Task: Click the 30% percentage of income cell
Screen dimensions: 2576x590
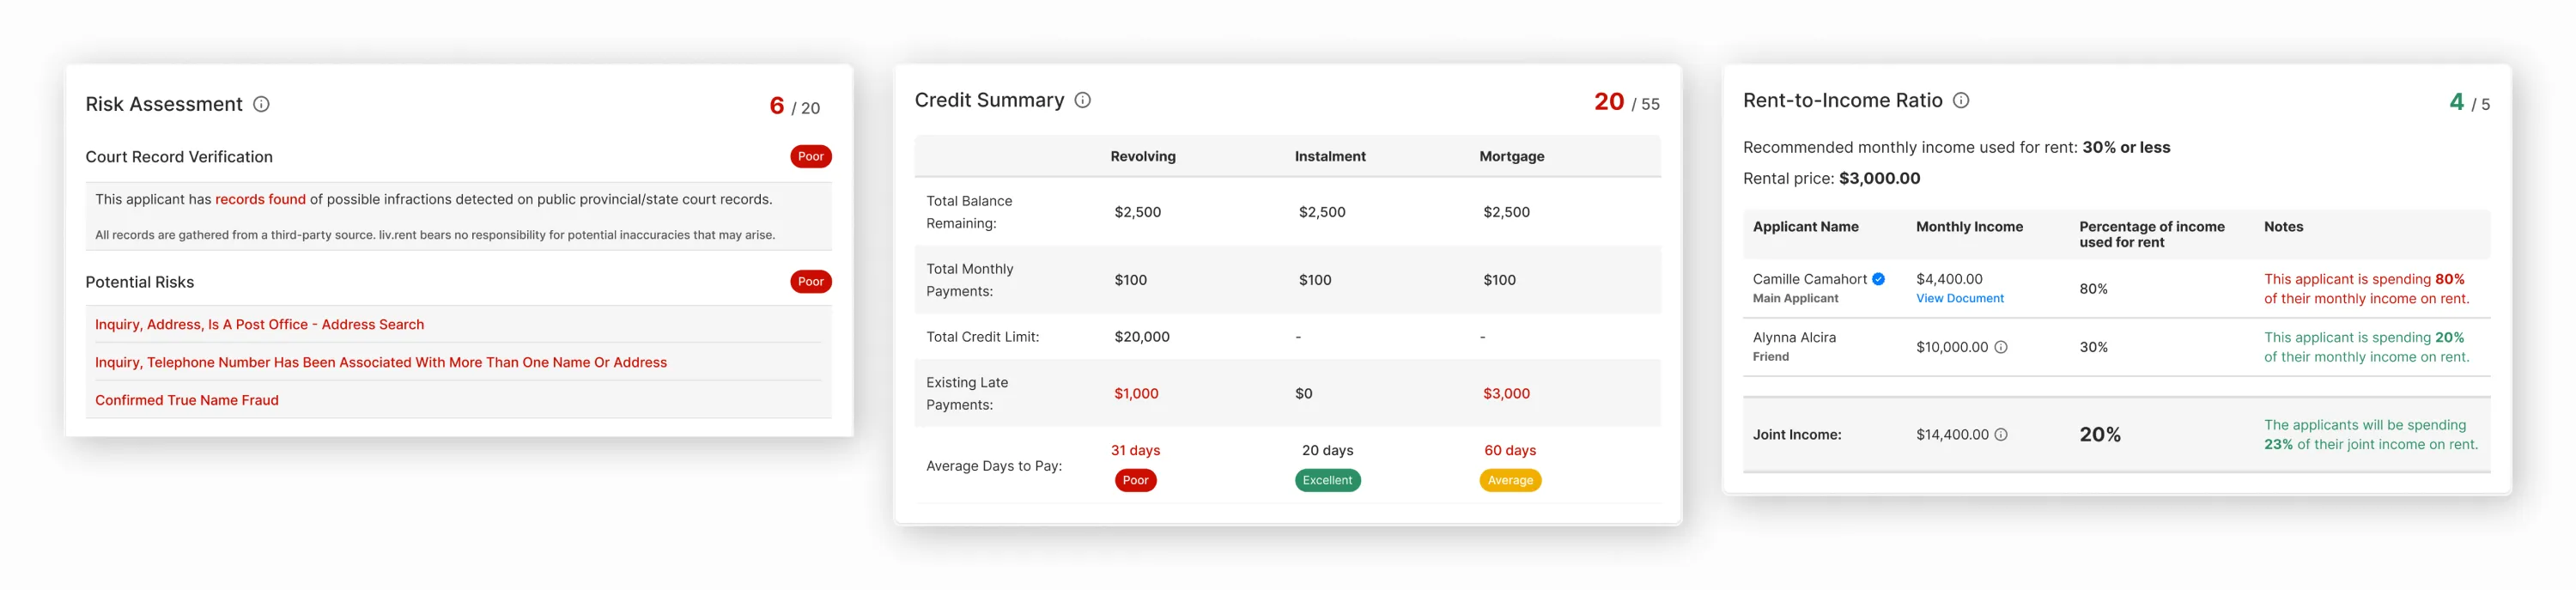Action: (2093, 347)
